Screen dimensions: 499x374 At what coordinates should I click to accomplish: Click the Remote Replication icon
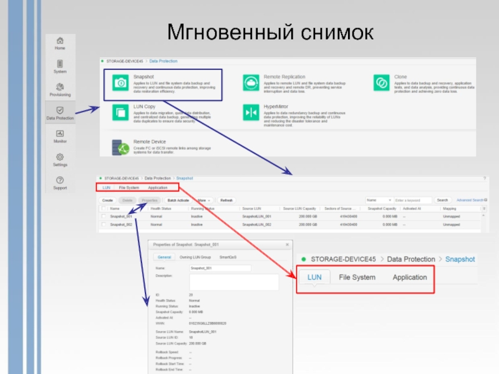[x=251, y=83]
